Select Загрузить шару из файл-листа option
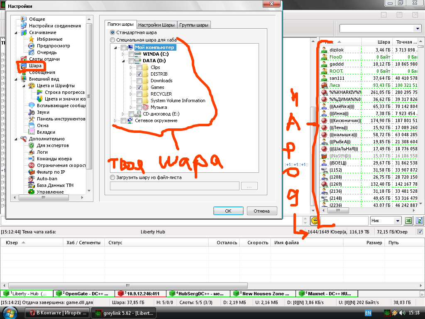This screenshot has width=425, height=319. pyautogui.click(x=112, y=177)
